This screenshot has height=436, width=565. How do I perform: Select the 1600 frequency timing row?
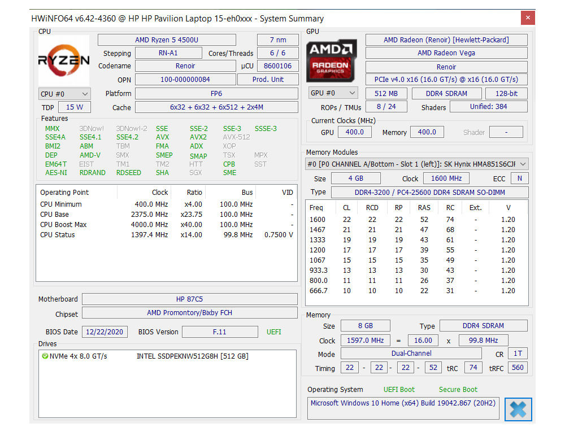[417, 220]
